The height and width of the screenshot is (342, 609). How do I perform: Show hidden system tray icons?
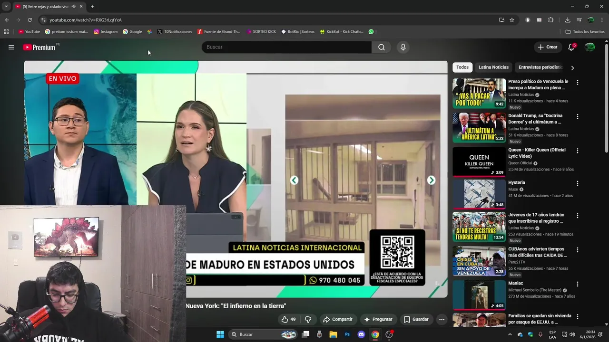[x=510, y=334]
